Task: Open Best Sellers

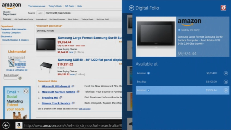Action: coord(73,19)
